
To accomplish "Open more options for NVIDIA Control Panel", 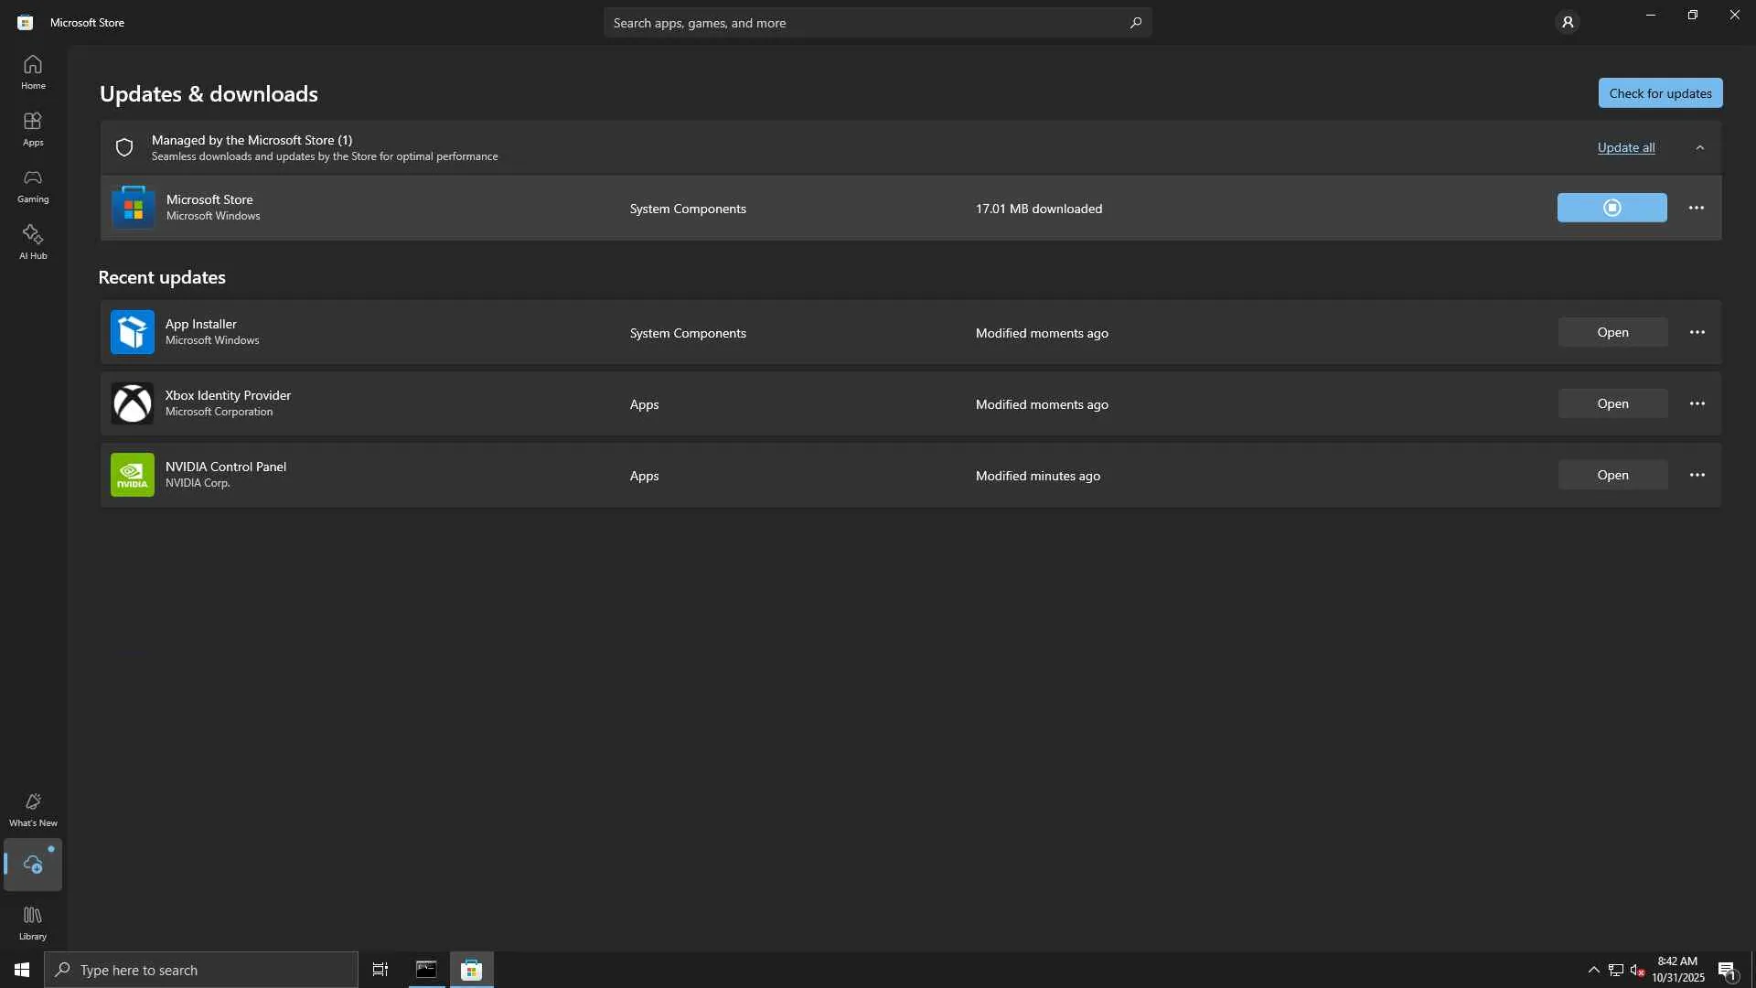I will coord(1697,475).
